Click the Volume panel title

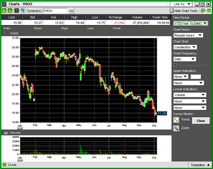[15, 133]
